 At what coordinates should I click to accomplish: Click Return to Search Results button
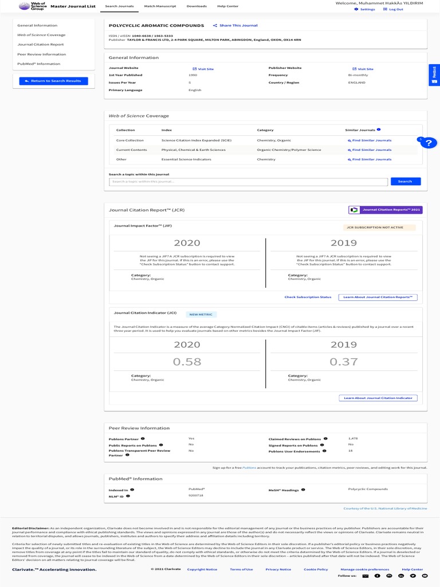click(53, 81)
